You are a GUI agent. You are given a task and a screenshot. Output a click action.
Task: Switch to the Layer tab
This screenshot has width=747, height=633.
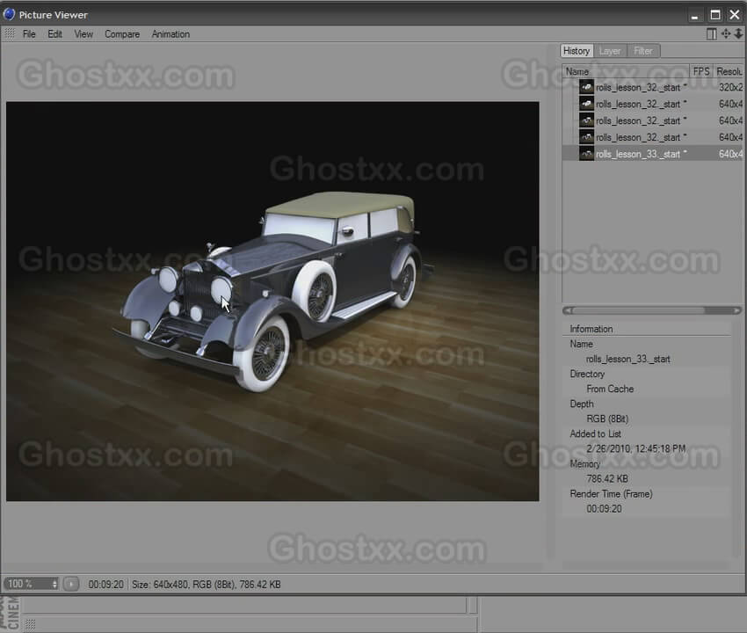610,51
